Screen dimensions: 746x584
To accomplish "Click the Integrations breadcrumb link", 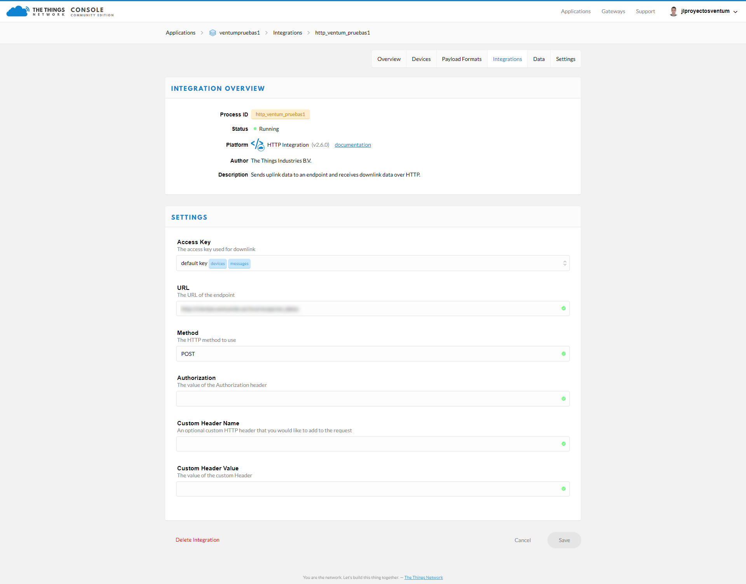I will [287, 33].
